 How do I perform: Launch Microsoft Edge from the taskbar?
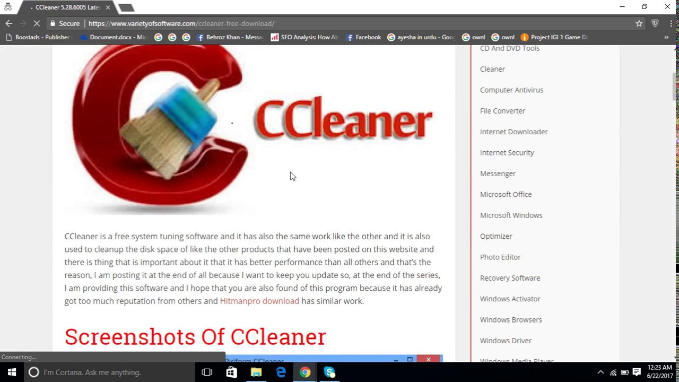click(x=281, y=372)
